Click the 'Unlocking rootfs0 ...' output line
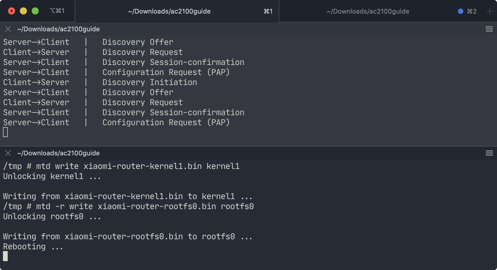The height and width of the screenshot is (270, 497). 52,216
